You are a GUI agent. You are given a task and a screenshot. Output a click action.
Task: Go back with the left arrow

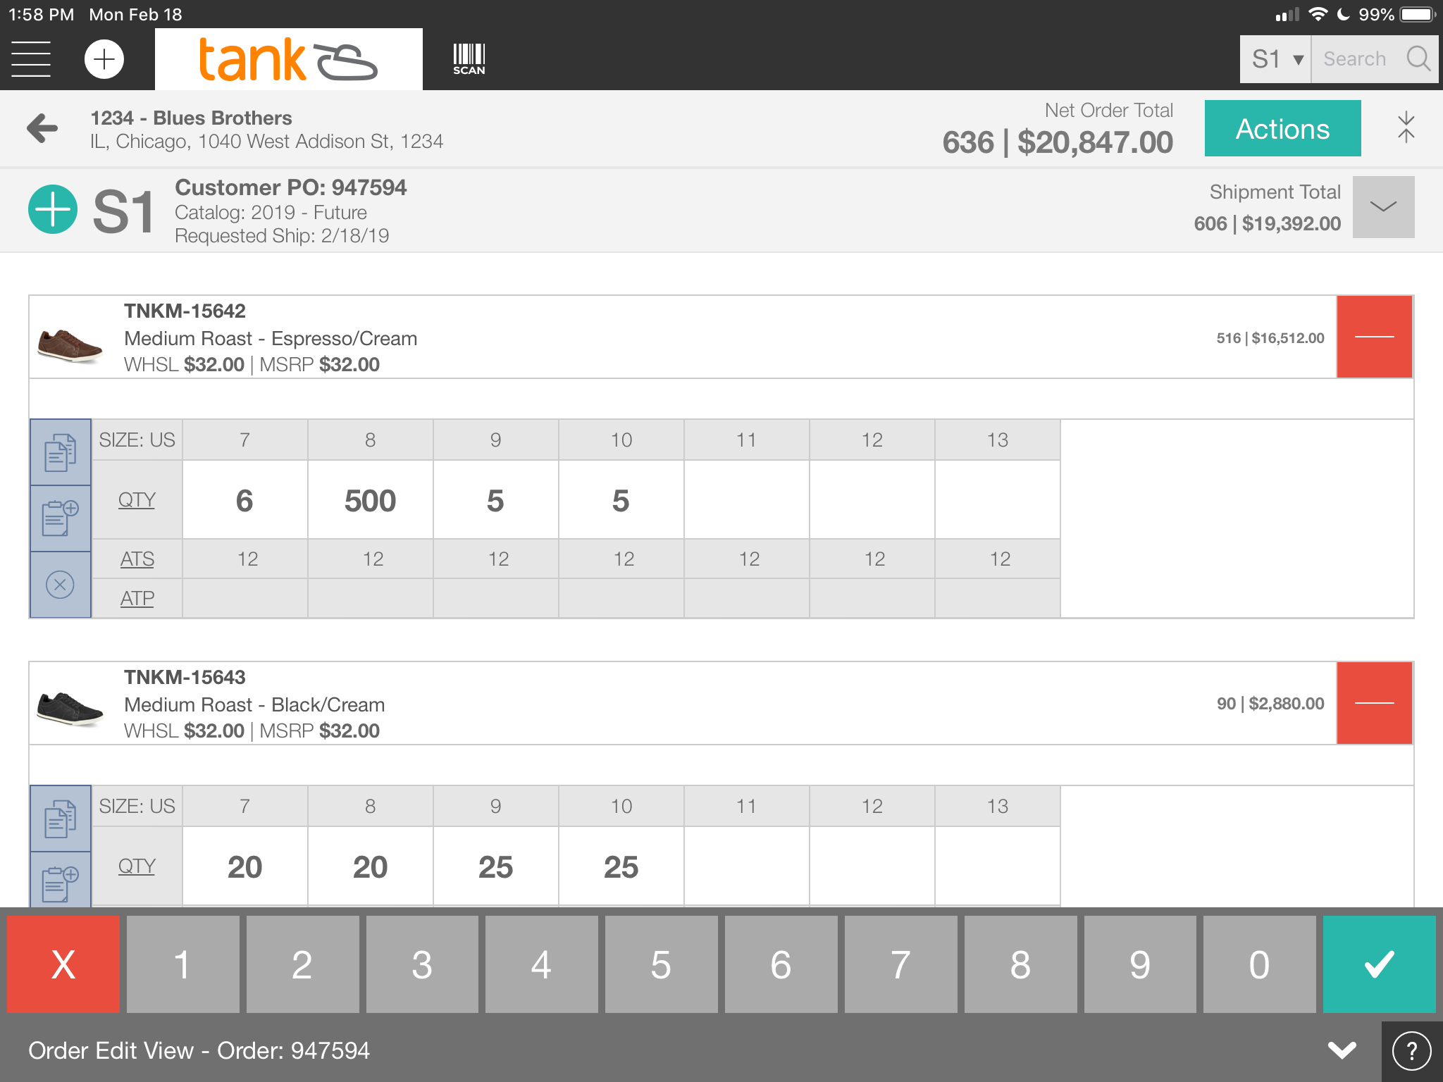[x=42, y=128]
